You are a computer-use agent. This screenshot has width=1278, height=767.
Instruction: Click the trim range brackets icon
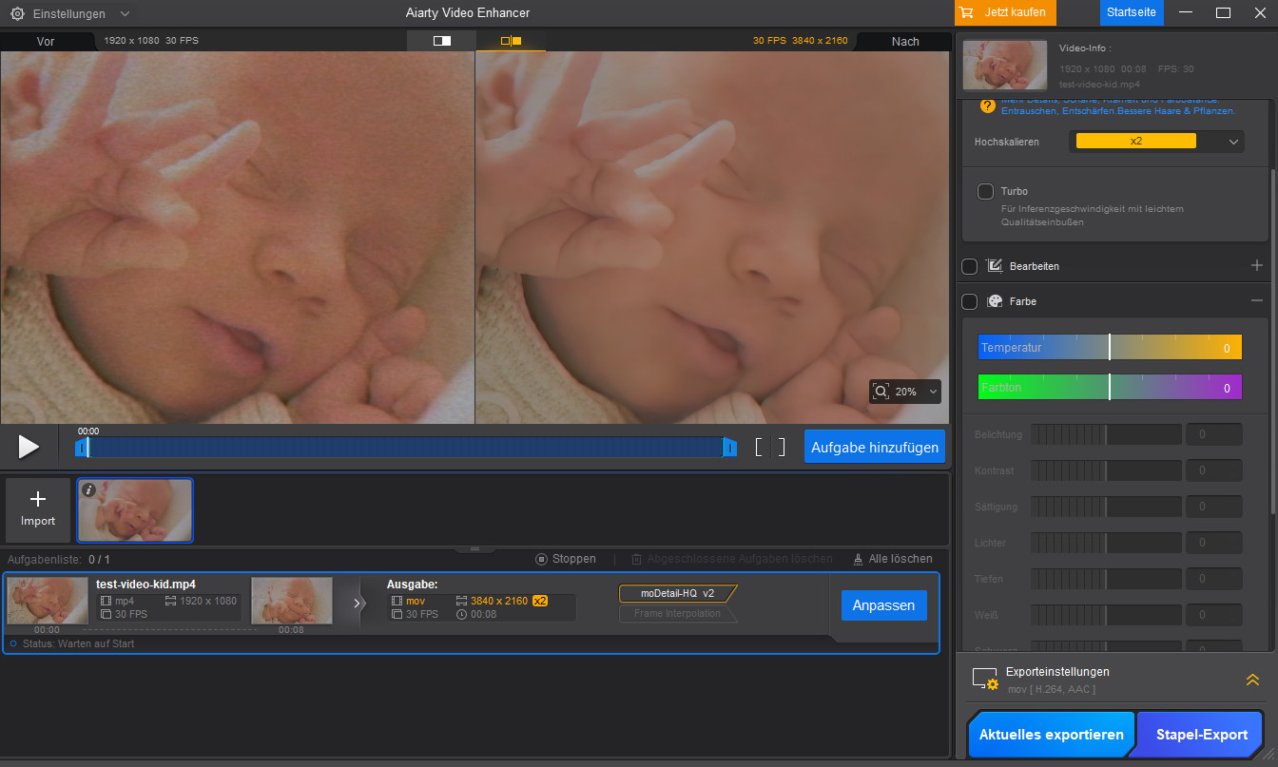(x=770, y=447)
